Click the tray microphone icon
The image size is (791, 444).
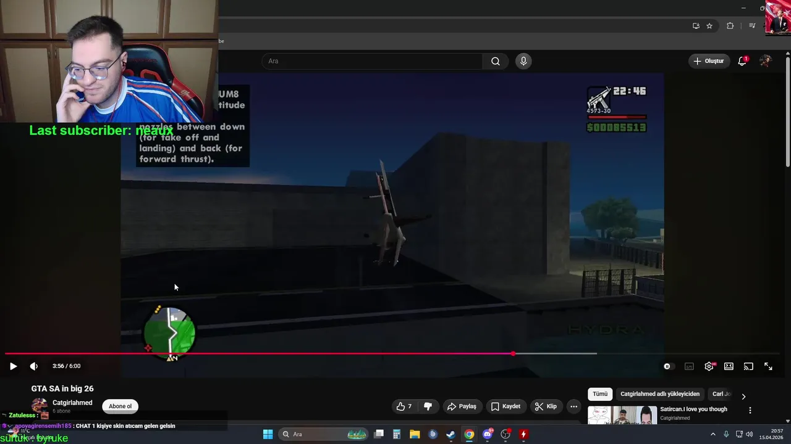(x=726, y=434)
